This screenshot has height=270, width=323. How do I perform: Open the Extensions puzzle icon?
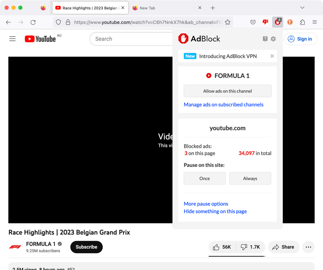pos(303,22)
